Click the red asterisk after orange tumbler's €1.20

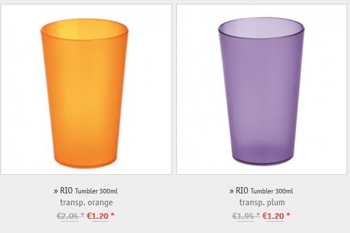coord(112,215)
